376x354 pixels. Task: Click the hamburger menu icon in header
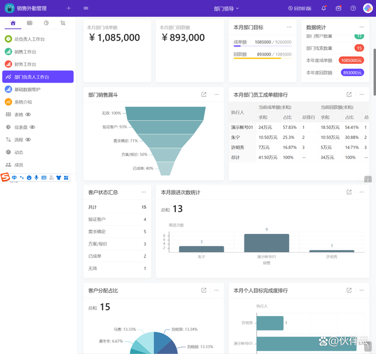tap(86, 8)
